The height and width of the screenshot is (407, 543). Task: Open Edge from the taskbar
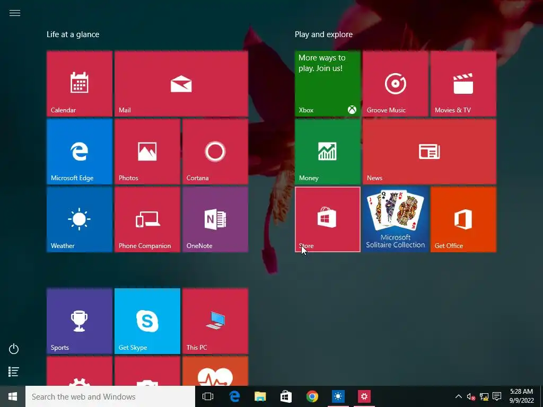pos(234,396)
